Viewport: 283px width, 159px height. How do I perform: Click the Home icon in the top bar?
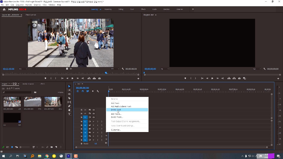coord(4,9)
